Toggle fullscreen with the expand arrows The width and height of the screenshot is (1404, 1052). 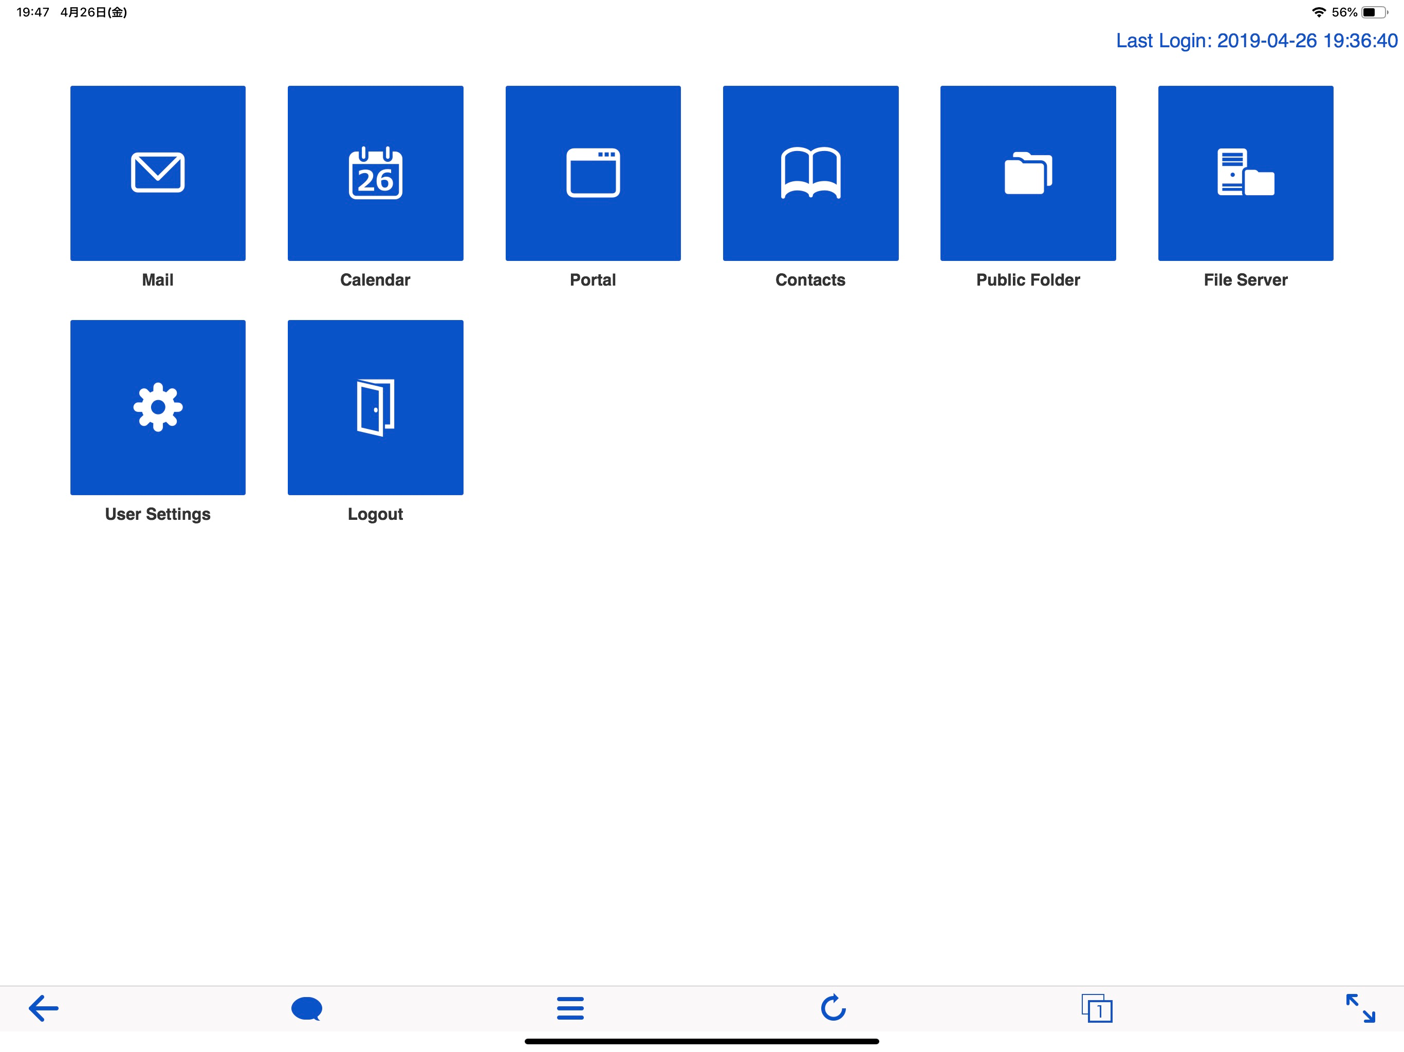(x=1360, y=1008)
